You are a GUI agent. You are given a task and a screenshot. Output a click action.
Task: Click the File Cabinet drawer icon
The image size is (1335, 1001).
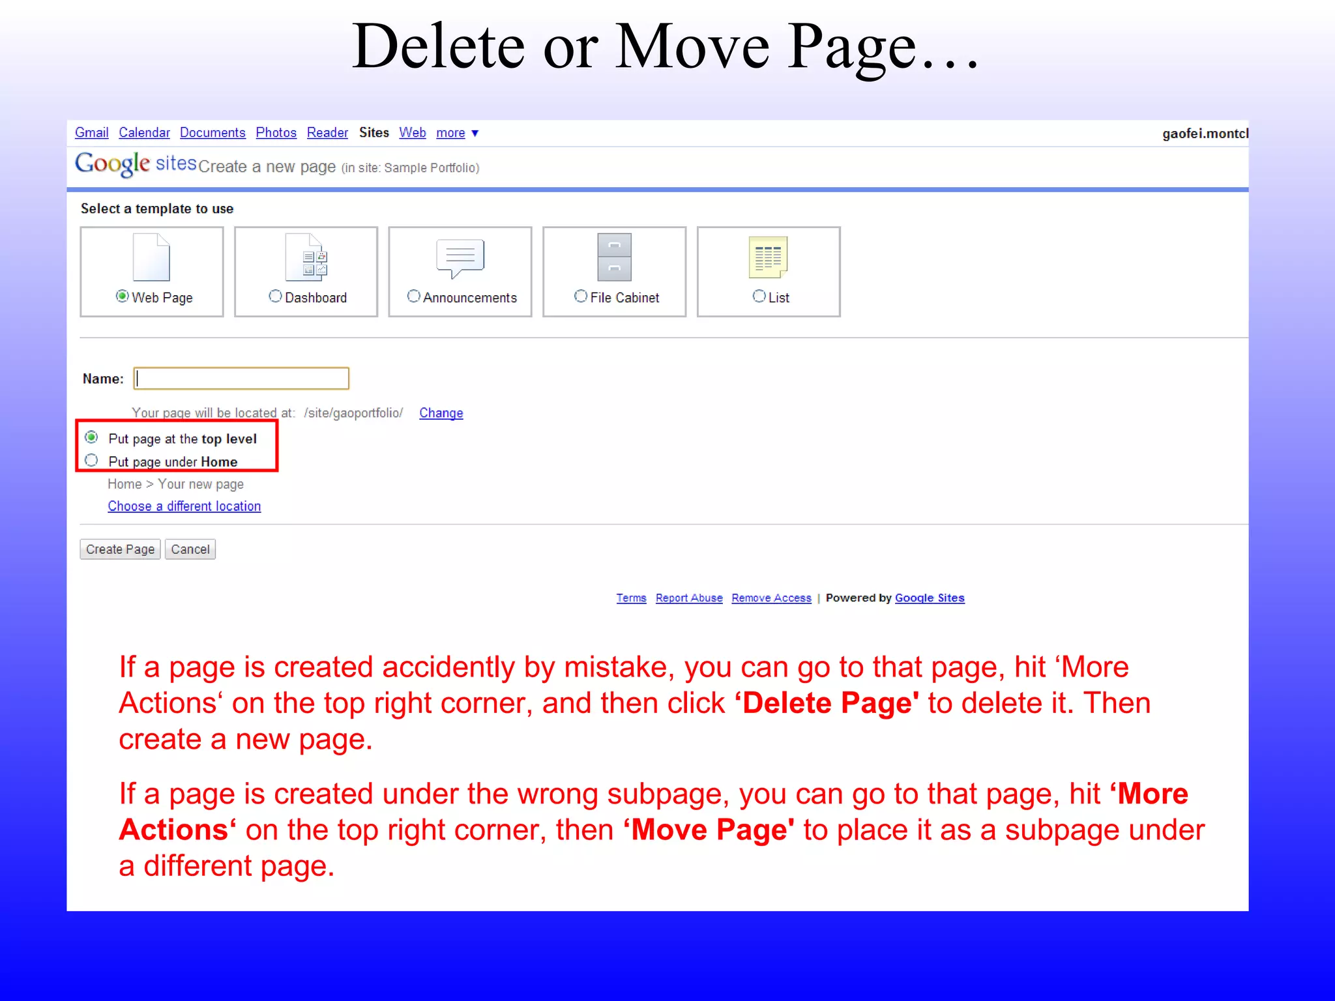(614, 257)
